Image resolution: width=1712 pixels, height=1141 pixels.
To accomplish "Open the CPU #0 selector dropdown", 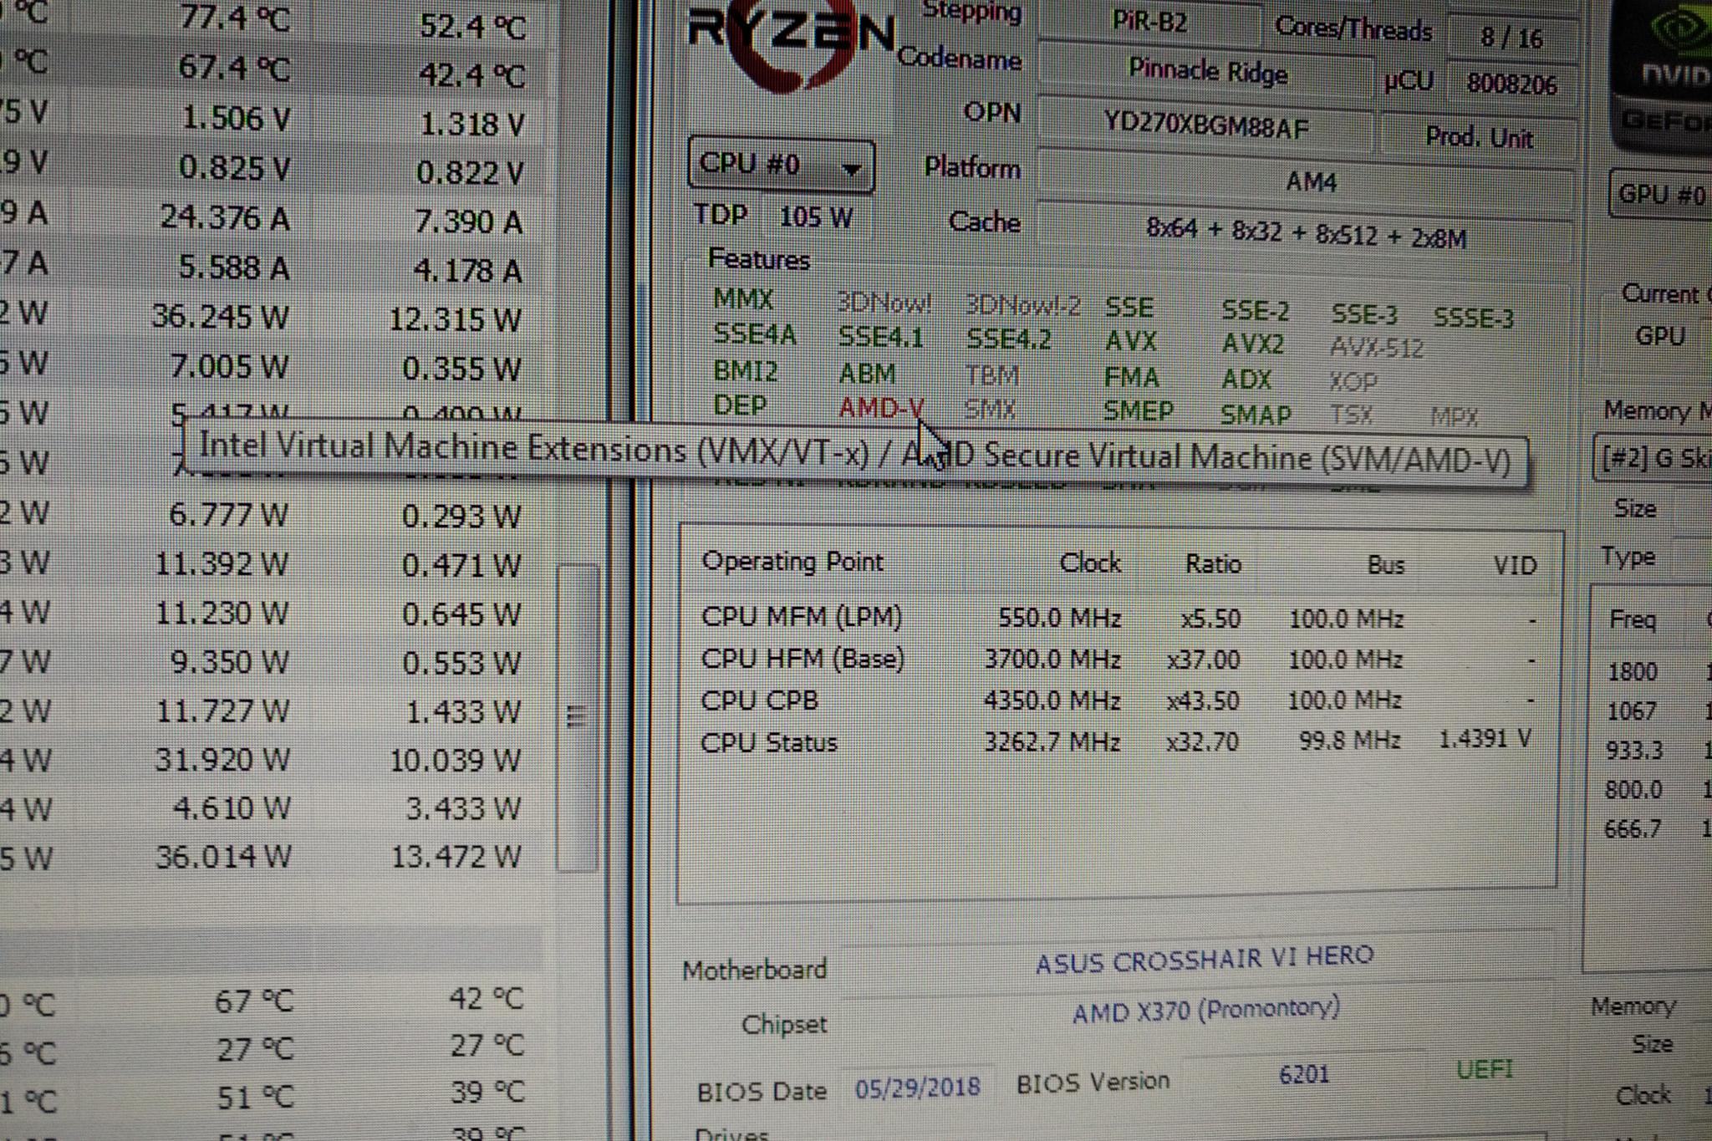I will [x=782, y=165].
